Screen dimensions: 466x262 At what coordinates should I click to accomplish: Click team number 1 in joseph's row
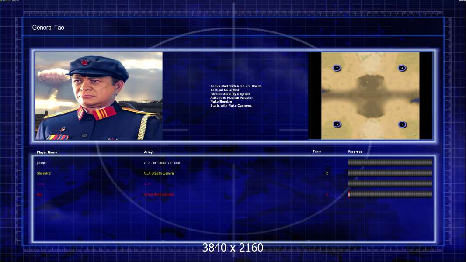click(327, 163)
